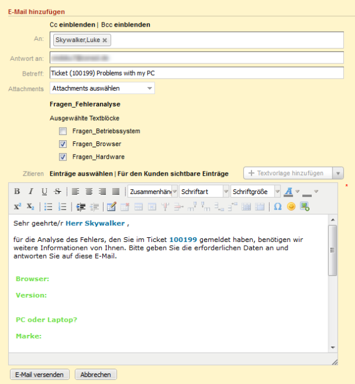The width and height of the screenshot is (355, 384).
Task: Insert a new table
Action: click(111, 206)
